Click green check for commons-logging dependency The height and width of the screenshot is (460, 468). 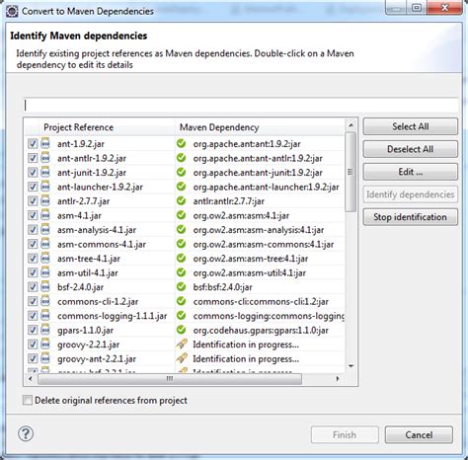tap(181, 315)
